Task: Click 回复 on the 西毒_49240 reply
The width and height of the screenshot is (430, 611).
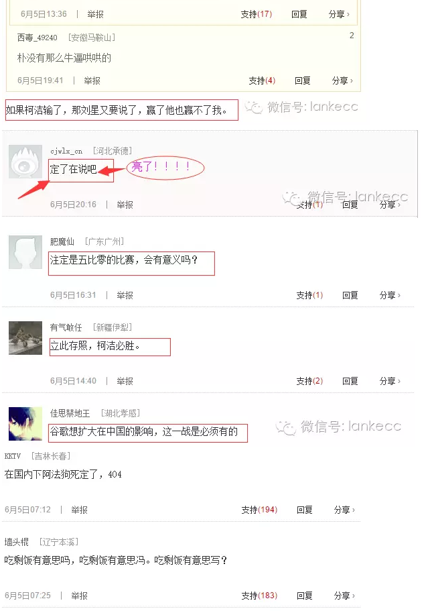Action: [302, 80]
